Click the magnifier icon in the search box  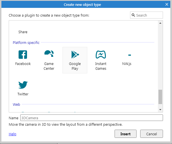(133, 15)
